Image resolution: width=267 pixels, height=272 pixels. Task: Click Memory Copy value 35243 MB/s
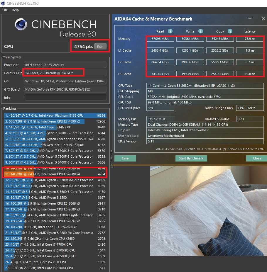(220, 39)
